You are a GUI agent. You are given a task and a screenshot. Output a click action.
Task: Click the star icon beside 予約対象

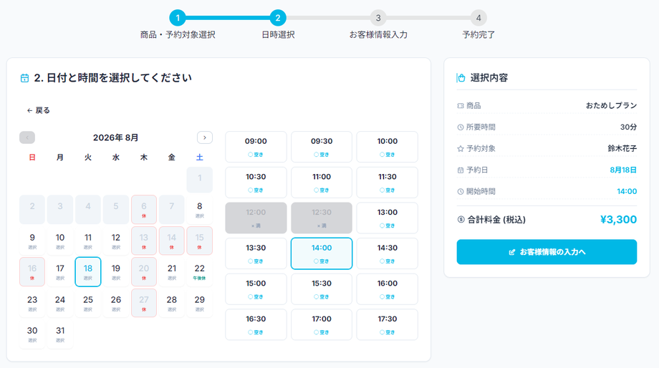461,149
